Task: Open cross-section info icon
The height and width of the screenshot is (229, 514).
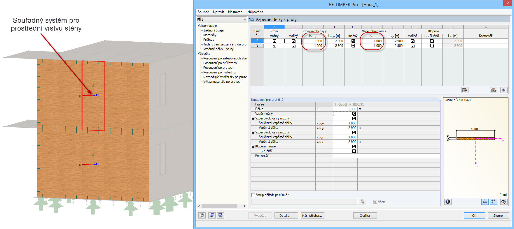Action: tap(448, 202)
